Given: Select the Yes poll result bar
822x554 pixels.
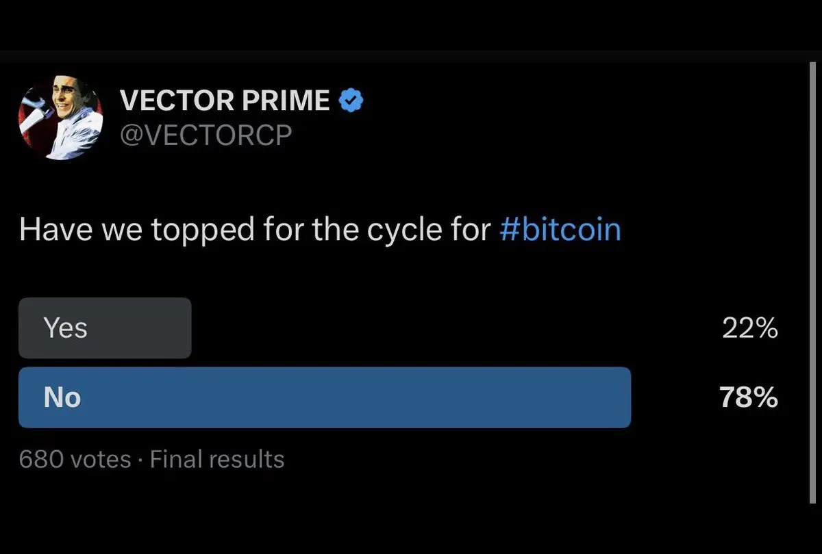Looking at the screenshot, I should [105, 328].
